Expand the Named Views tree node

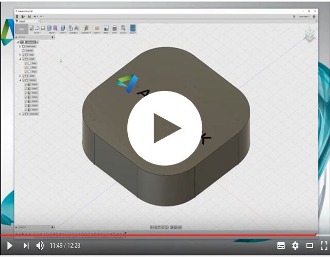21,46
